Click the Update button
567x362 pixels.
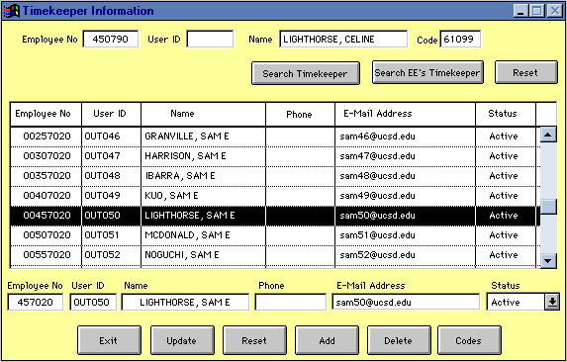pyautogui.click(x=182, y=340)
